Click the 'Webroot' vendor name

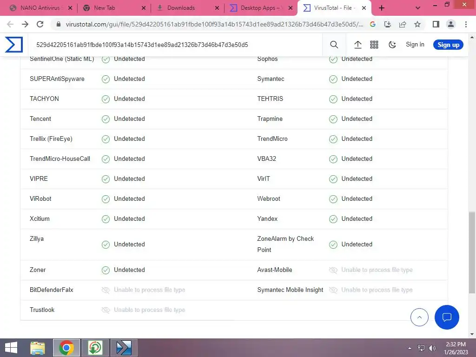pos(269,198)
